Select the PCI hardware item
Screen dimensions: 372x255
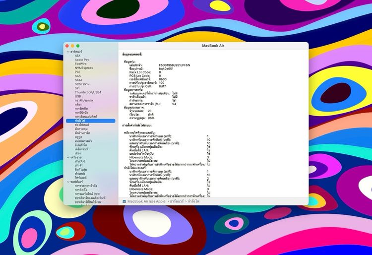coord(77,72)
